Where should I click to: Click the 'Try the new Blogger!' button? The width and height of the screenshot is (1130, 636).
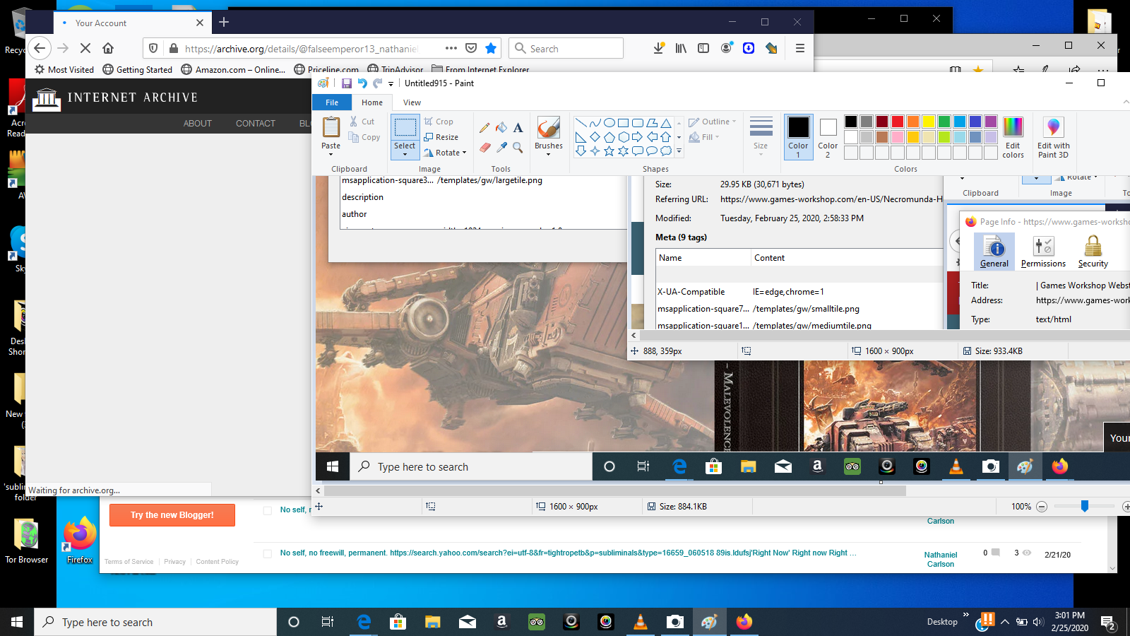click(172, 515)
